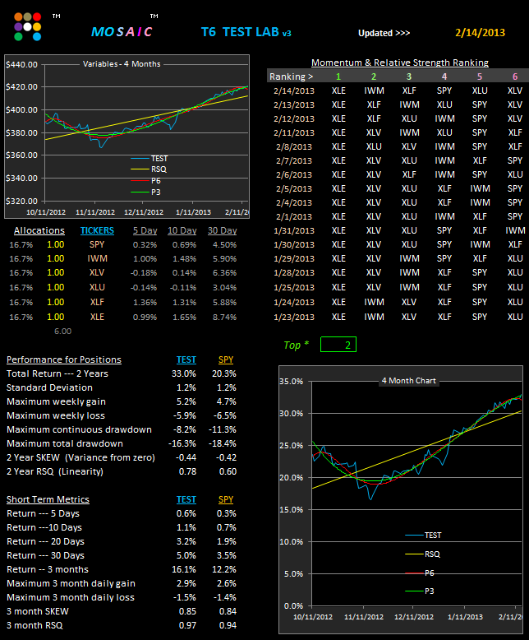Screen dimensions: 529x640
Task: Click the Allocations header
Action: click(39, 230)
